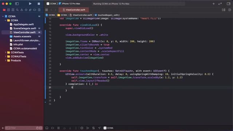
Task: Go forward in editor history
Action: click(55, 10)
